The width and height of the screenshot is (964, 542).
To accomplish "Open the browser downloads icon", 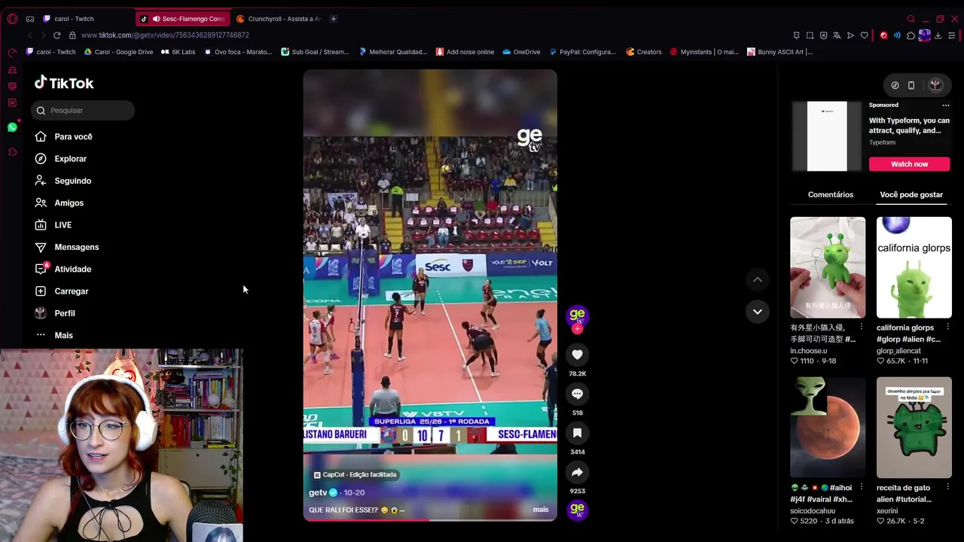I will [938, 35].
